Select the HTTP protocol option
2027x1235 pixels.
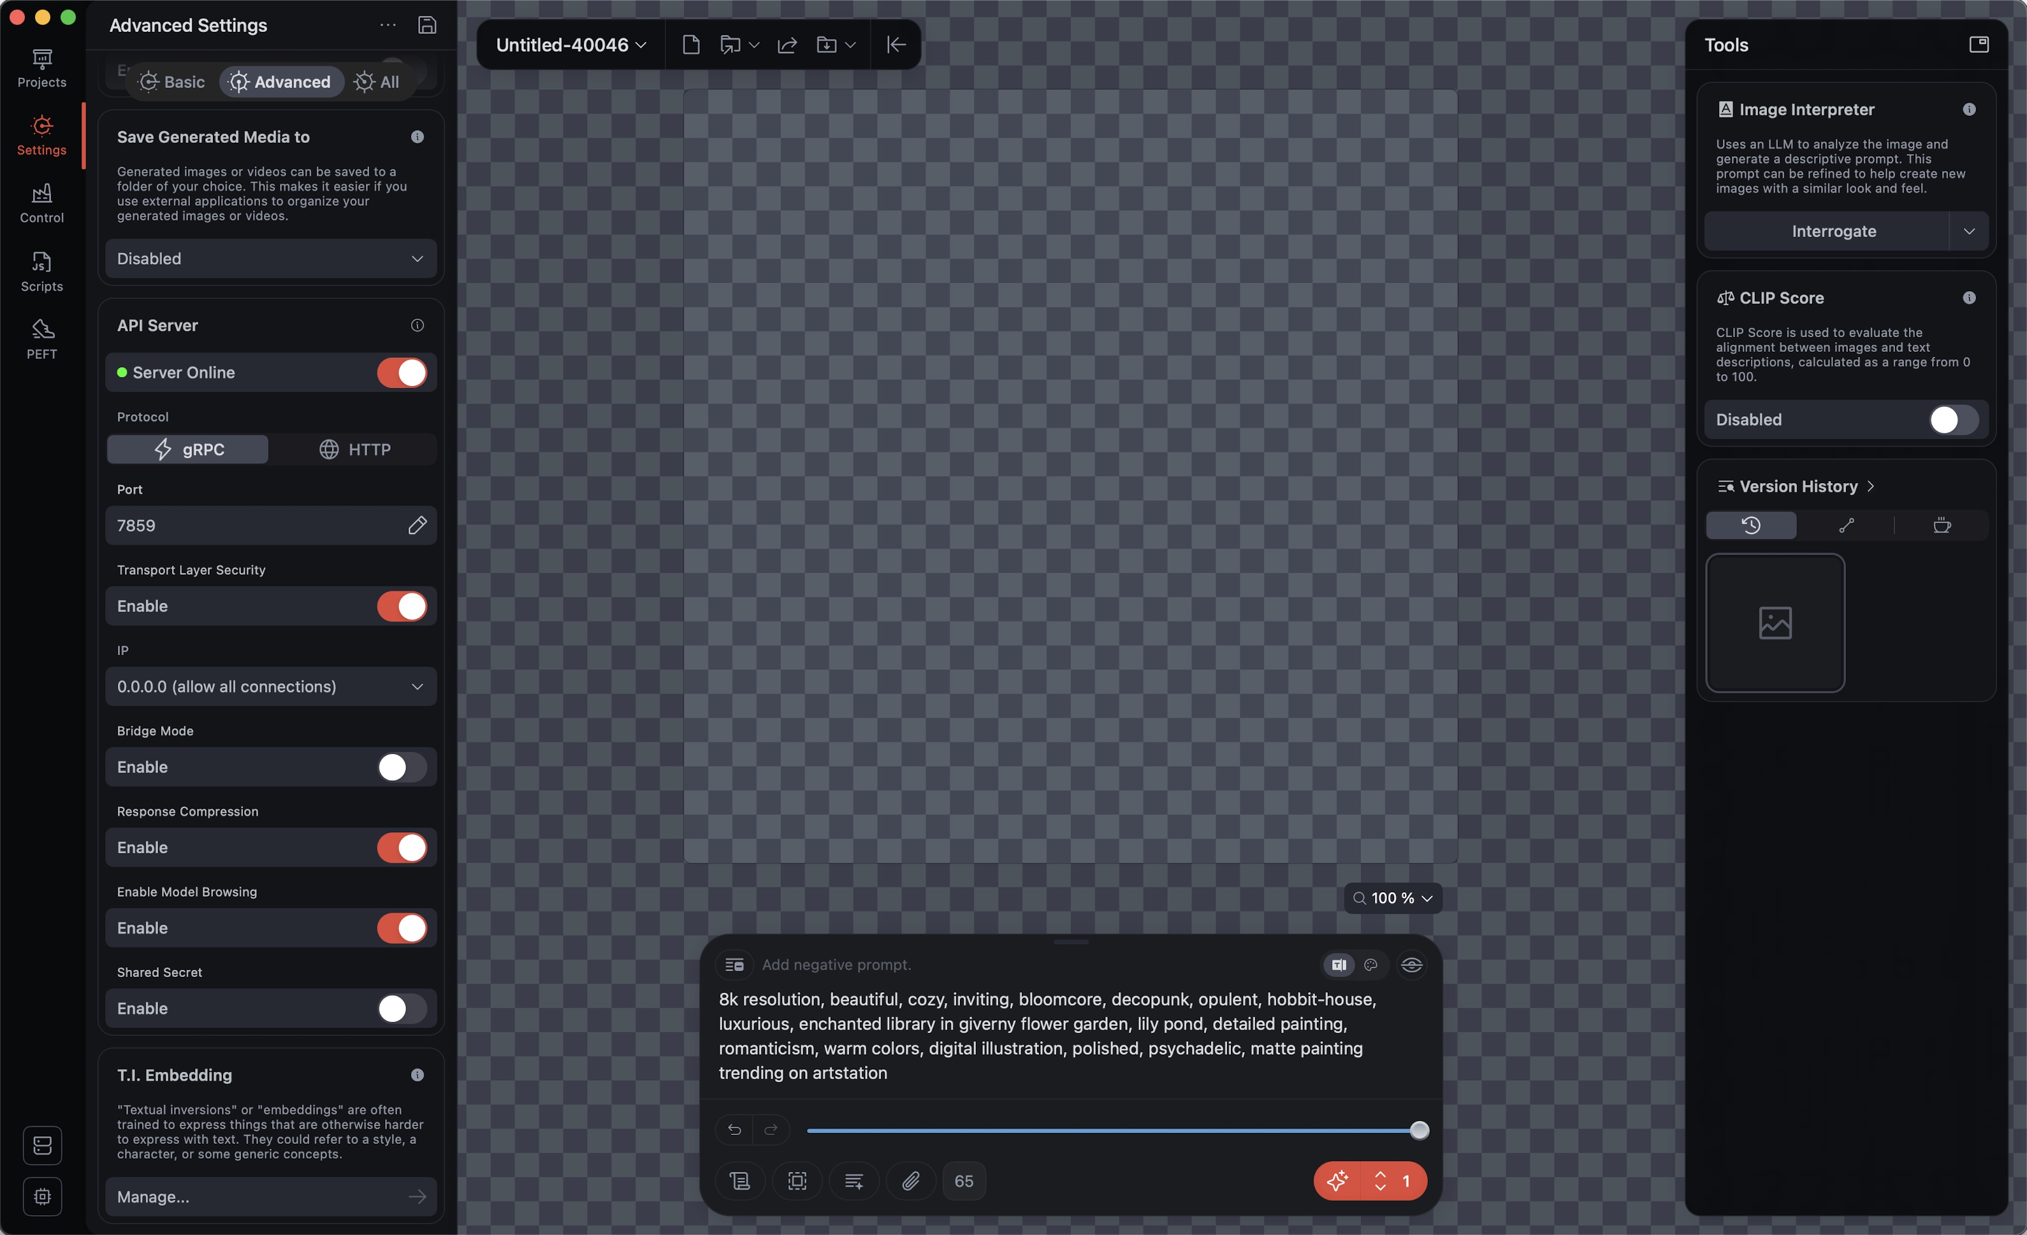354,450
